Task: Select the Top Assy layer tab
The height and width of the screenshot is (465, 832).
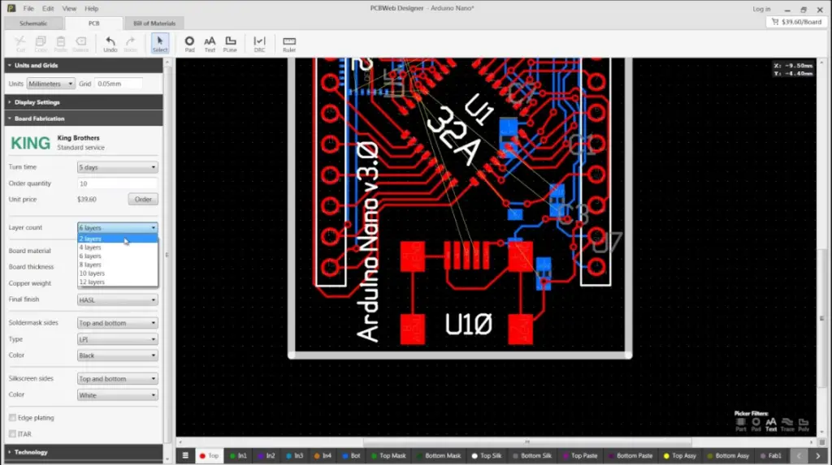Action: pyautogui.click(x=680, y=455)
